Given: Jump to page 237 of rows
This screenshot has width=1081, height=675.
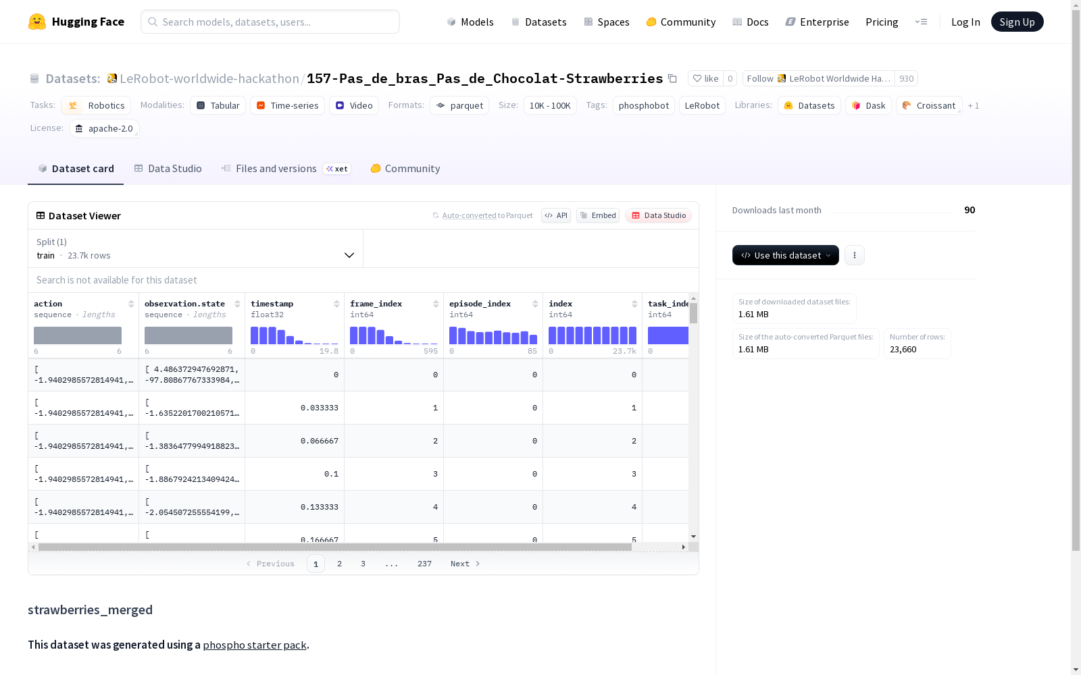Looking at the screenshot, I should click(424, 564).
